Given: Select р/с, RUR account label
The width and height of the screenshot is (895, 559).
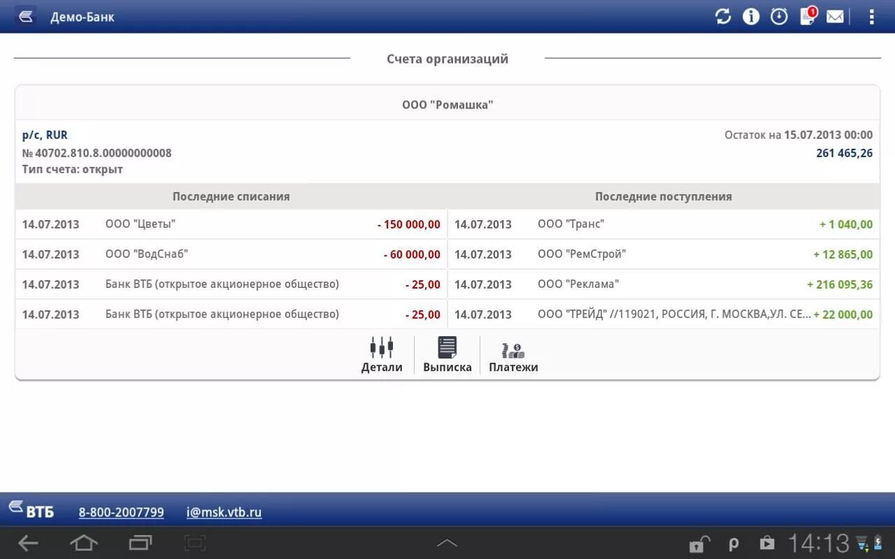Looking at the screenshot, I should (45, 135).
